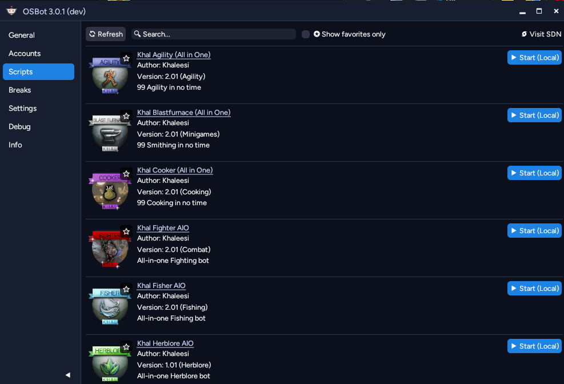Open the Khal Cooker (All in One) link

175,170
